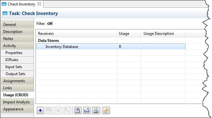The height and width of the screenshot is (118, 212).
Task: Select the IORules sub-tab
Action: (x=17, y=60)
